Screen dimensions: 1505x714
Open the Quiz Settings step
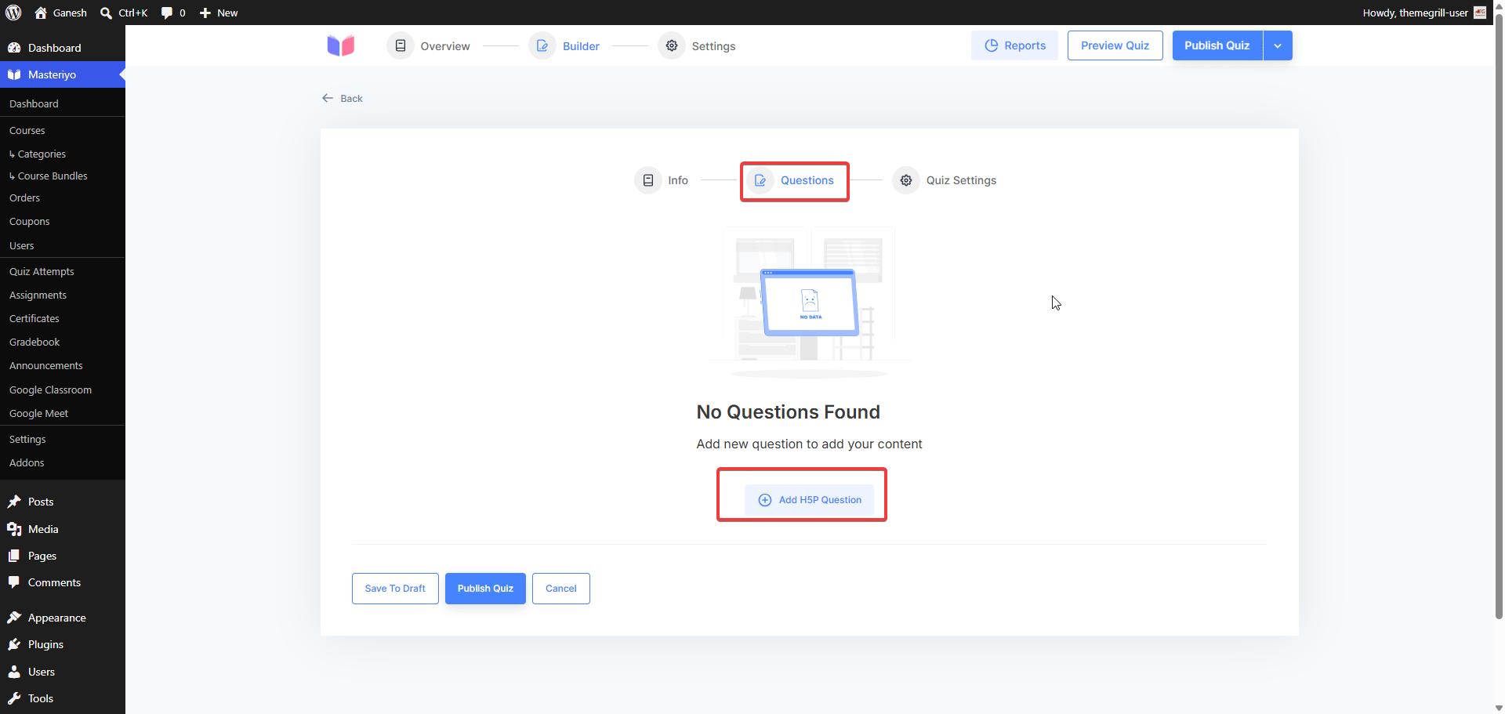tap(945, 180)
